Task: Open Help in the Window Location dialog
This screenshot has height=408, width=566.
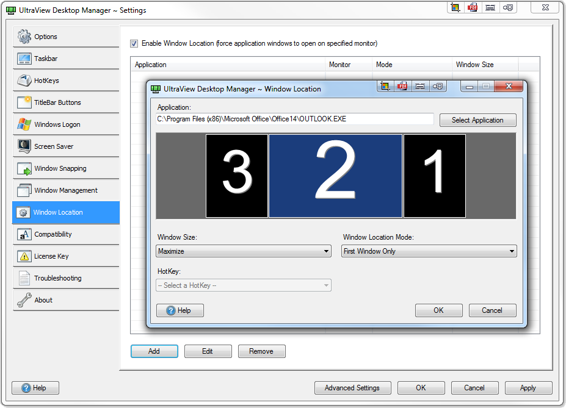Action: coord(180,310)
